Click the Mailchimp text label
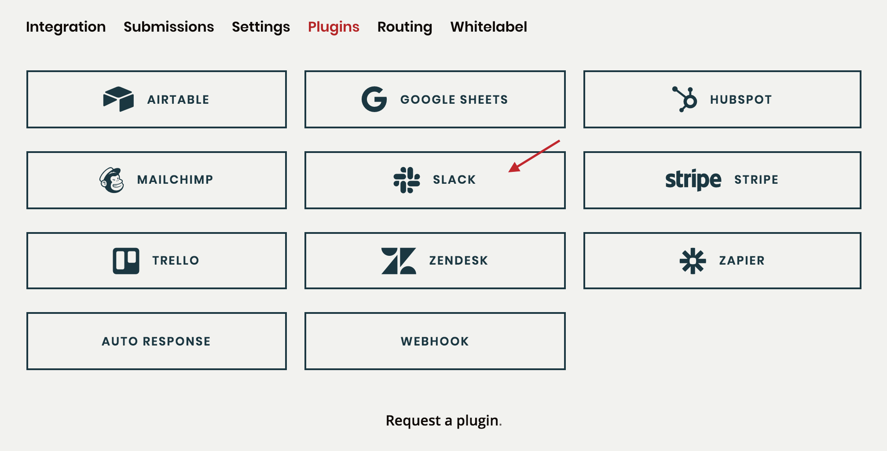This screenshot has width=887, height=451. pos(175,180)
